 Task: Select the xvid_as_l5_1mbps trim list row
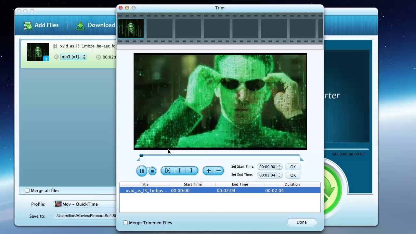220,190
